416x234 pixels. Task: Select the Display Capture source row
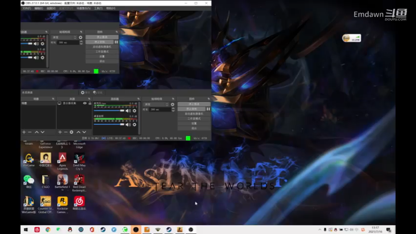74,103
